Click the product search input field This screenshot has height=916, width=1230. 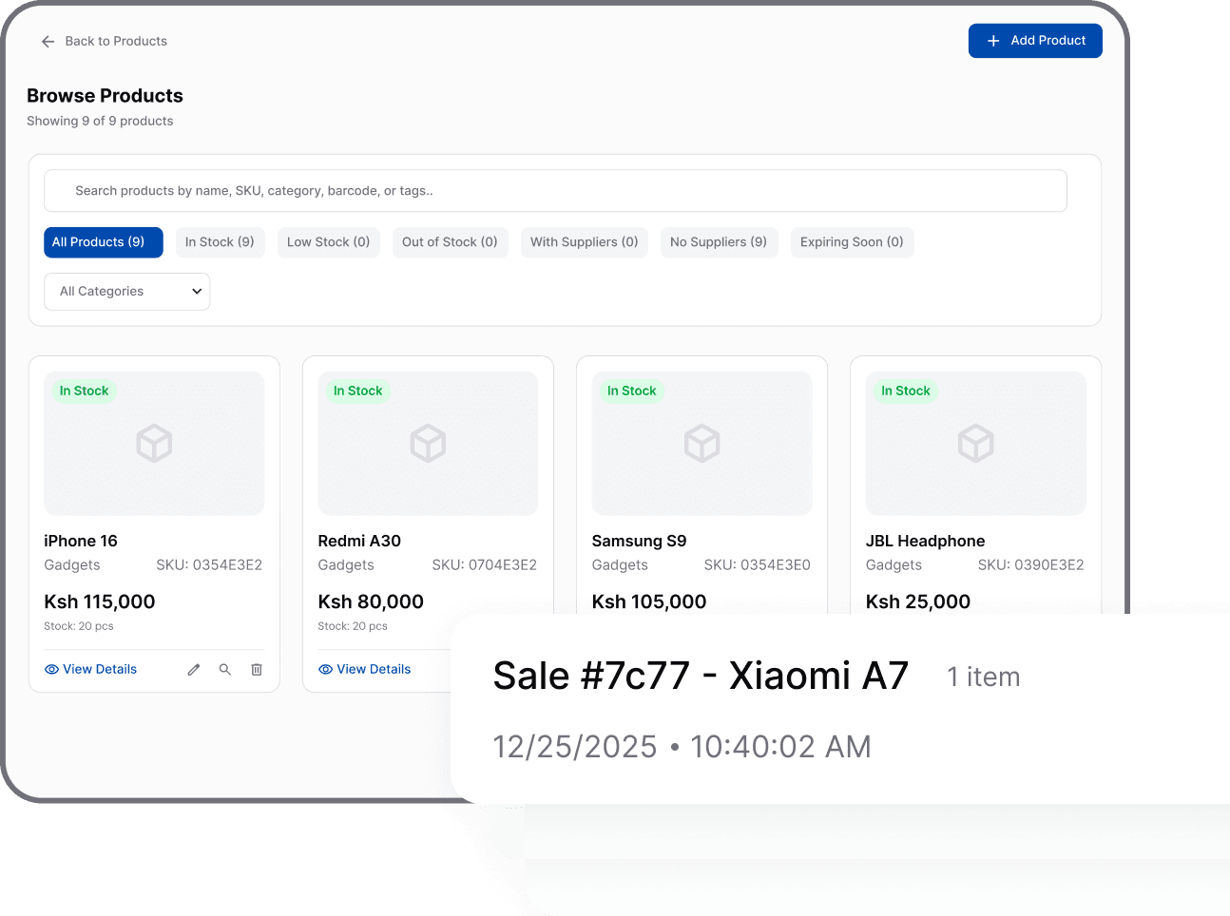(556, 190)
